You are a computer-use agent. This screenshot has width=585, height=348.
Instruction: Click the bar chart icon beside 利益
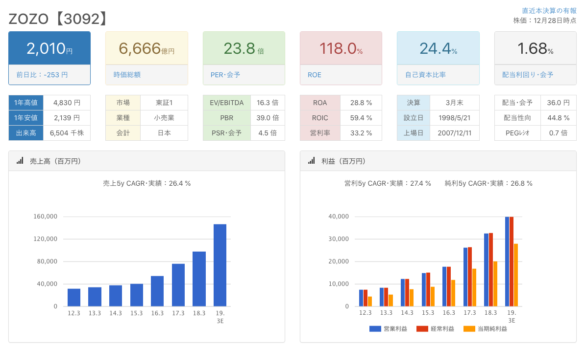311,161
